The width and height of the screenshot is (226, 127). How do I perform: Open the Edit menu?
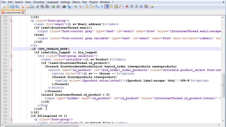click(10, 2)
